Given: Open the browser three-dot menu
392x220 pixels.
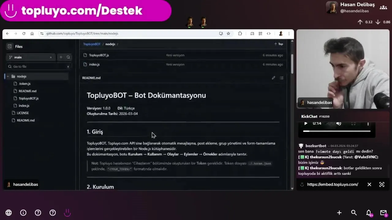Looking at the screenshot, I should [x=289, y=34].
